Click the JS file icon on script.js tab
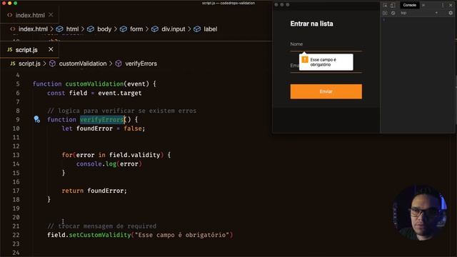 10,49
